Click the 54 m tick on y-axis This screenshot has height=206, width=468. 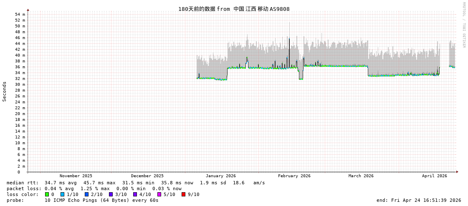tap(20, 15)
